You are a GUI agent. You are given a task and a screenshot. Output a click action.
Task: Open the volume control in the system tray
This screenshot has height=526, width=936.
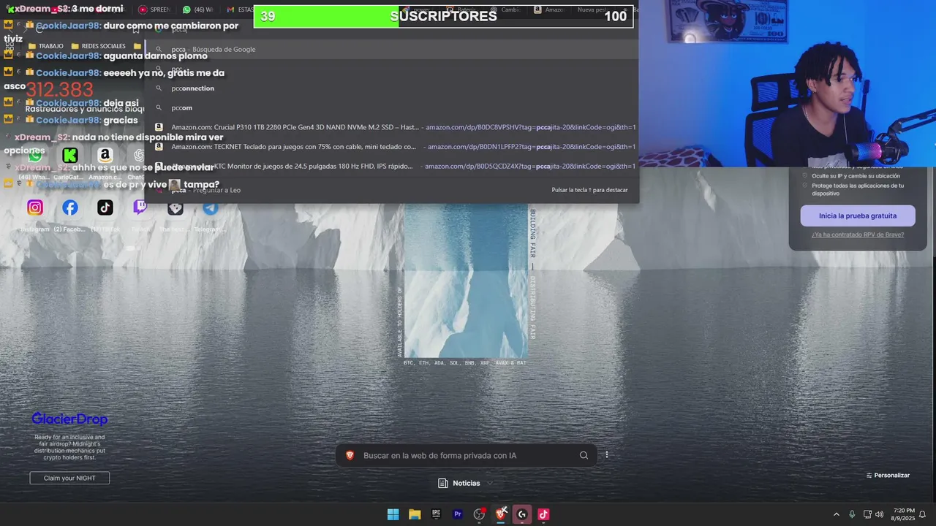(879, 514)
